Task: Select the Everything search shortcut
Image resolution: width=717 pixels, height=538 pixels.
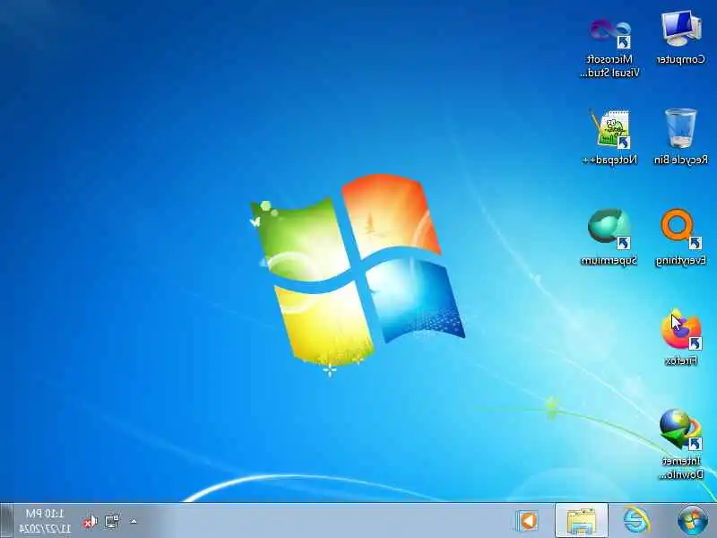Action: tap(681, 237)
